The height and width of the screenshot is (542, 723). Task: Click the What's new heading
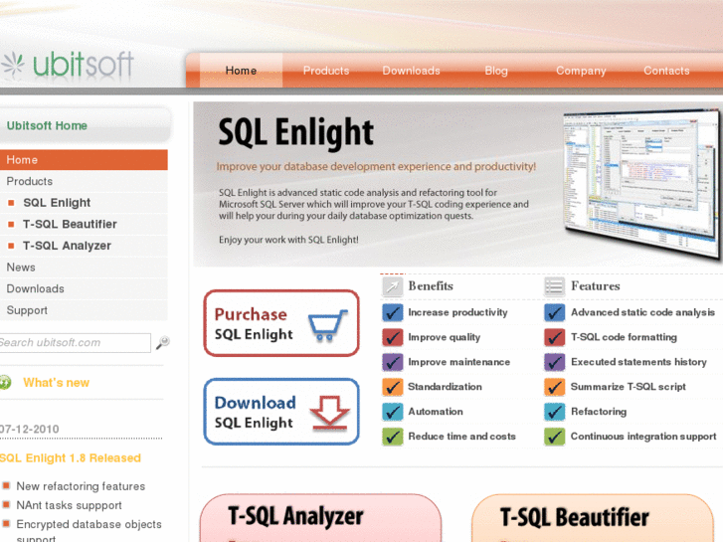coord(57,383)
